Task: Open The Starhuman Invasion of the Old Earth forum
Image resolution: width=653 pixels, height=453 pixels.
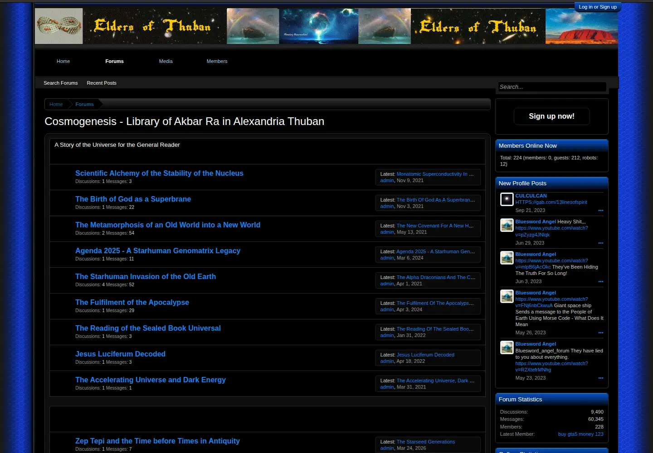Action: [146, 276]
